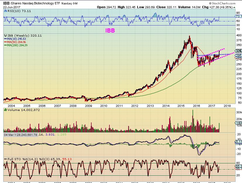
Task: Click the Close 320.11 value
Action: [x=166, y=7]
